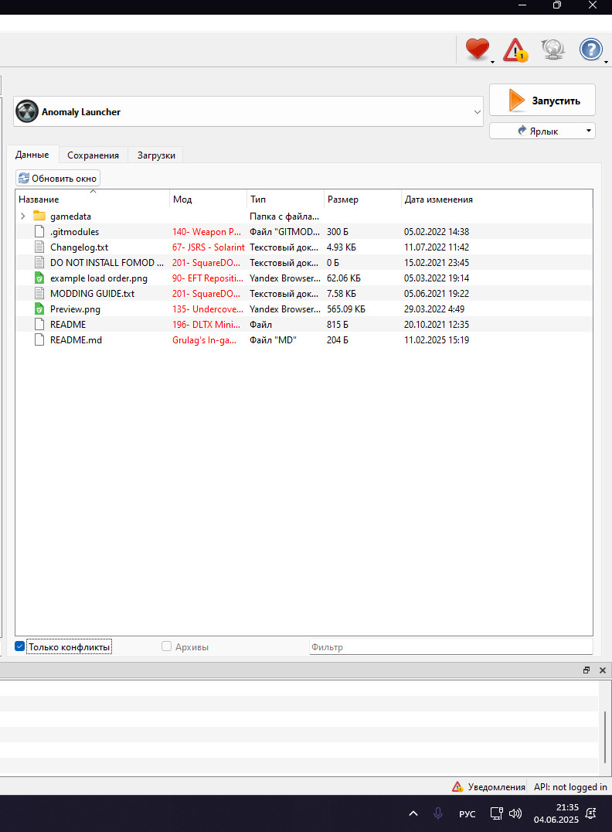Click the globe update icon
Image resolution: width=612 pixels, height=832 pixels.
click(x=552, y=49)
